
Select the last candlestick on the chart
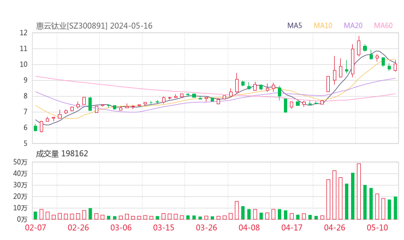(395, 66)
